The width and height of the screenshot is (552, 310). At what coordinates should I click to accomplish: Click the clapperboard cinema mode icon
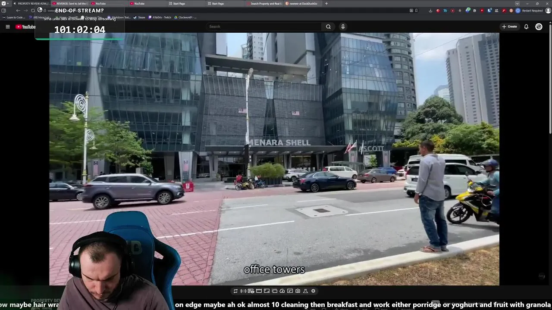pyautogui.click(x=259, y=291)
